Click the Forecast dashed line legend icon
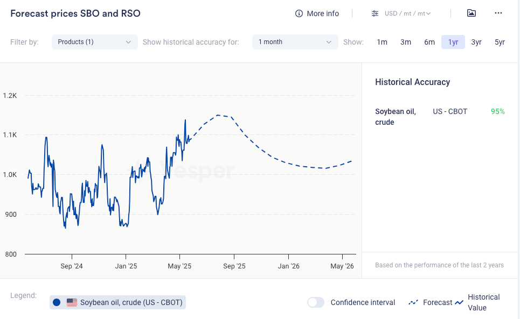Image resolution: width=520 pixels, height=319 pixels. 413,302
